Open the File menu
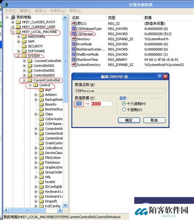194x220 pixels. (x=10, y=11)
